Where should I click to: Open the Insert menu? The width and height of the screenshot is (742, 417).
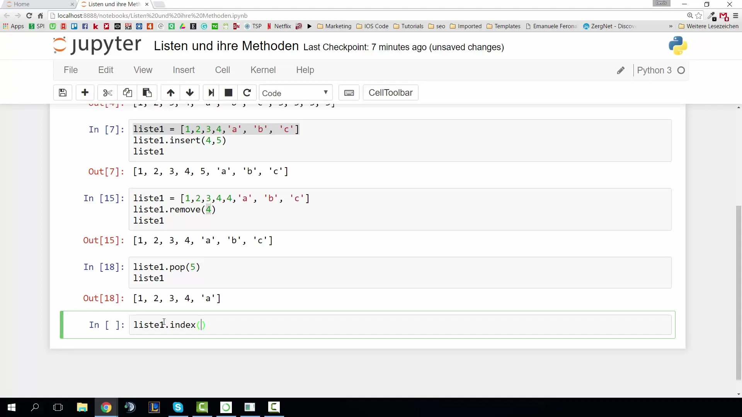(184, 70)
